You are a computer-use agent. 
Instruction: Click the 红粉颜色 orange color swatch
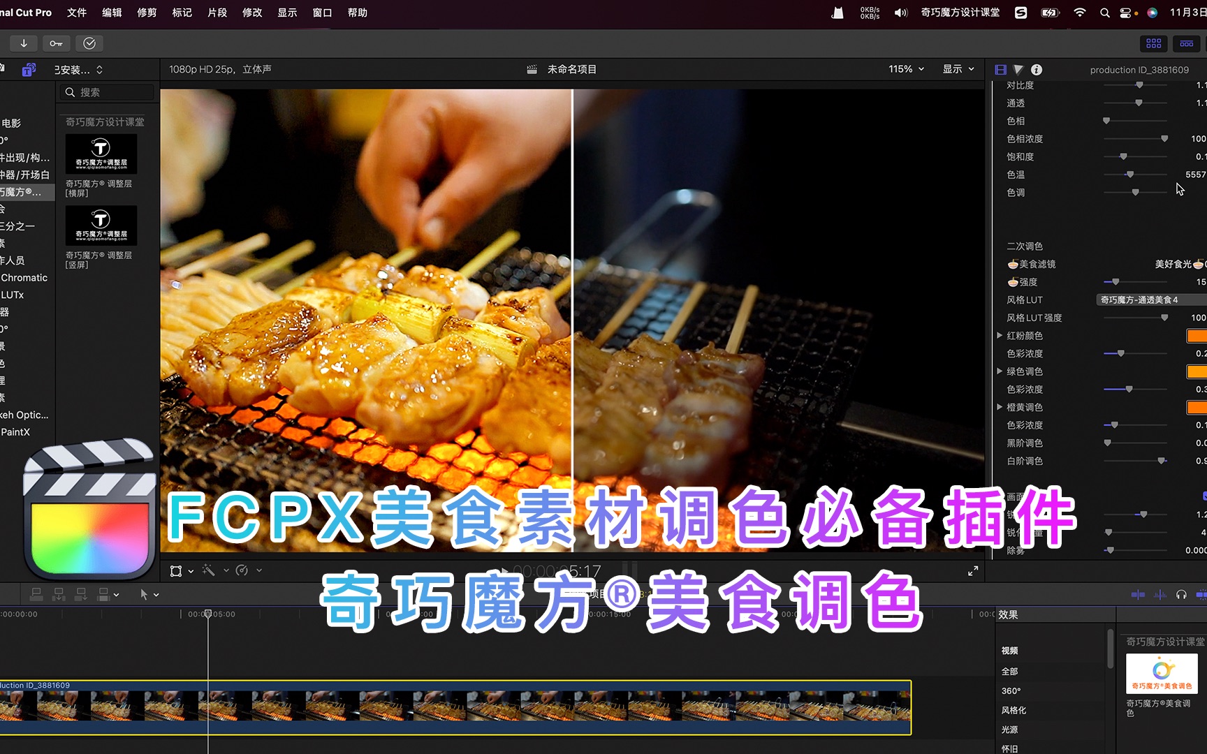click(1197, 336)
